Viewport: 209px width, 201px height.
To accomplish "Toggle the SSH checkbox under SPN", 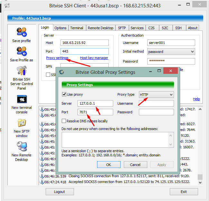I will [48, 75].
